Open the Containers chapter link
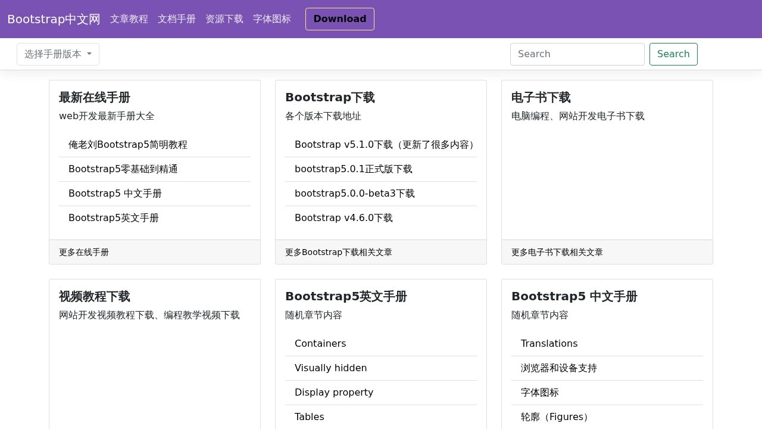Image resolution: width=762 pixels, height=429 pixels. 320,343
